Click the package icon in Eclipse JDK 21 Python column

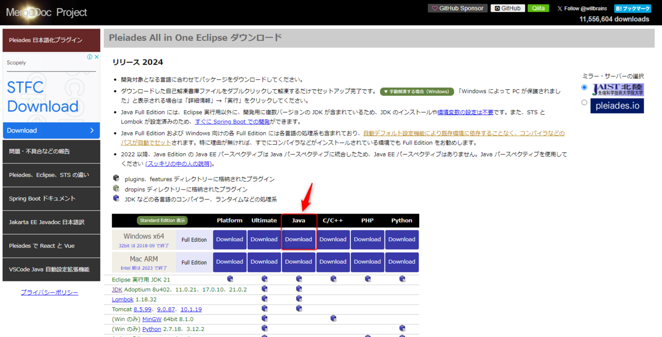coord(402,279)
